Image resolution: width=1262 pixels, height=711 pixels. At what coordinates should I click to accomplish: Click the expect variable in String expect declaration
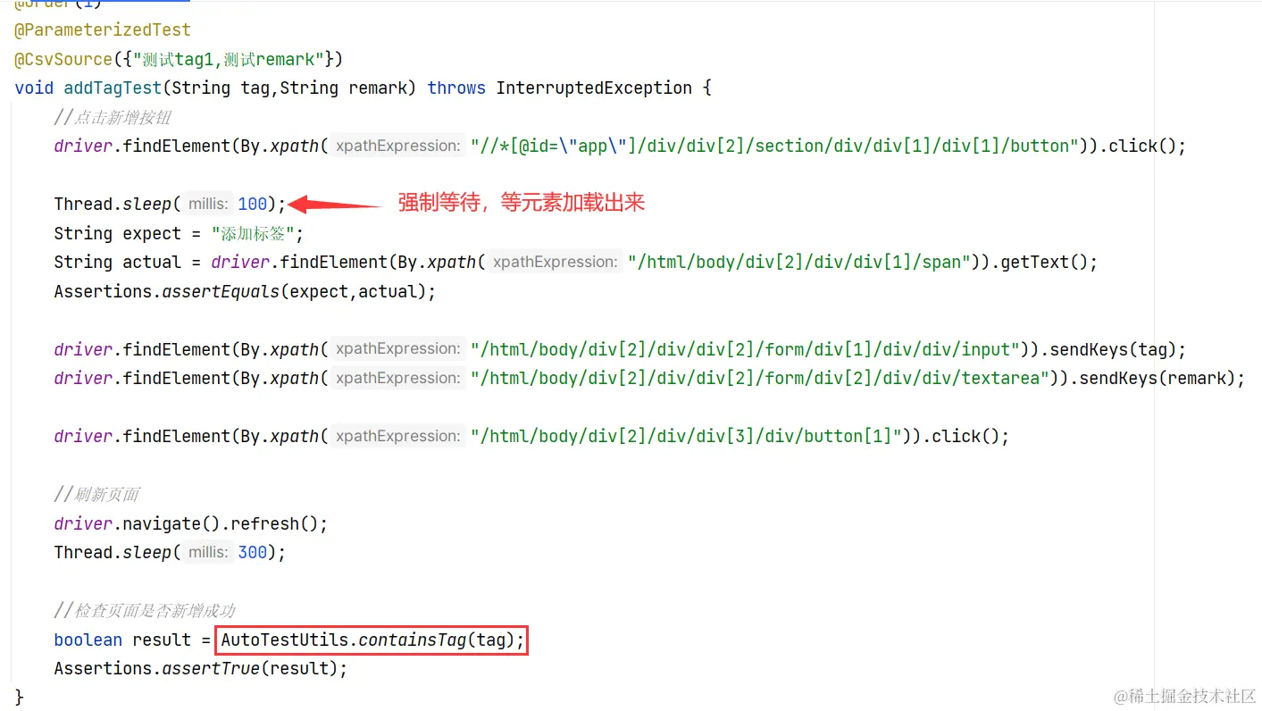click(152, 233)
